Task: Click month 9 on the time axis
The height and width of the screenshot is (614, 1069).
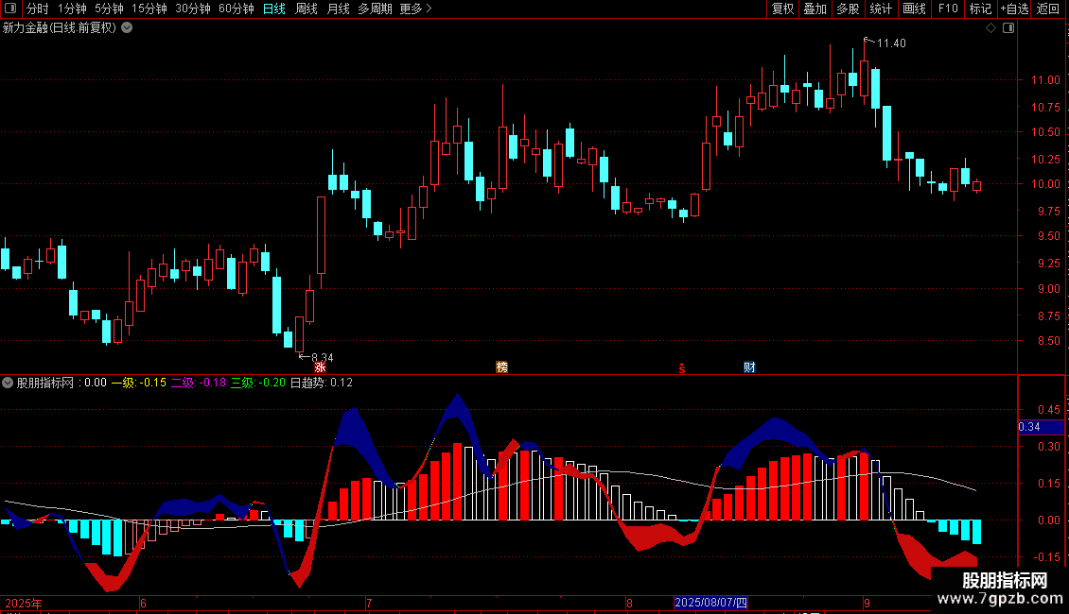Action: pyautogui.click(x=867, y=603)
